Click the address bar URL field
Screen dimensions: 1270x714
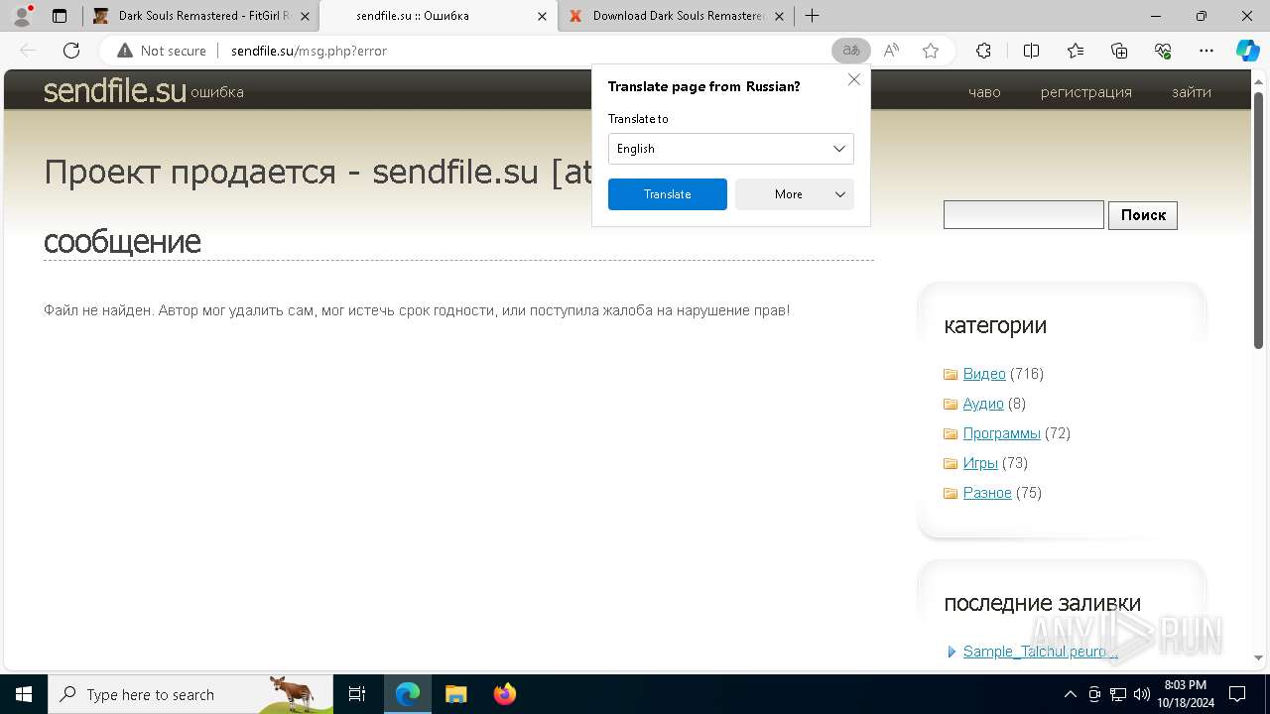[x=526, y=51]
